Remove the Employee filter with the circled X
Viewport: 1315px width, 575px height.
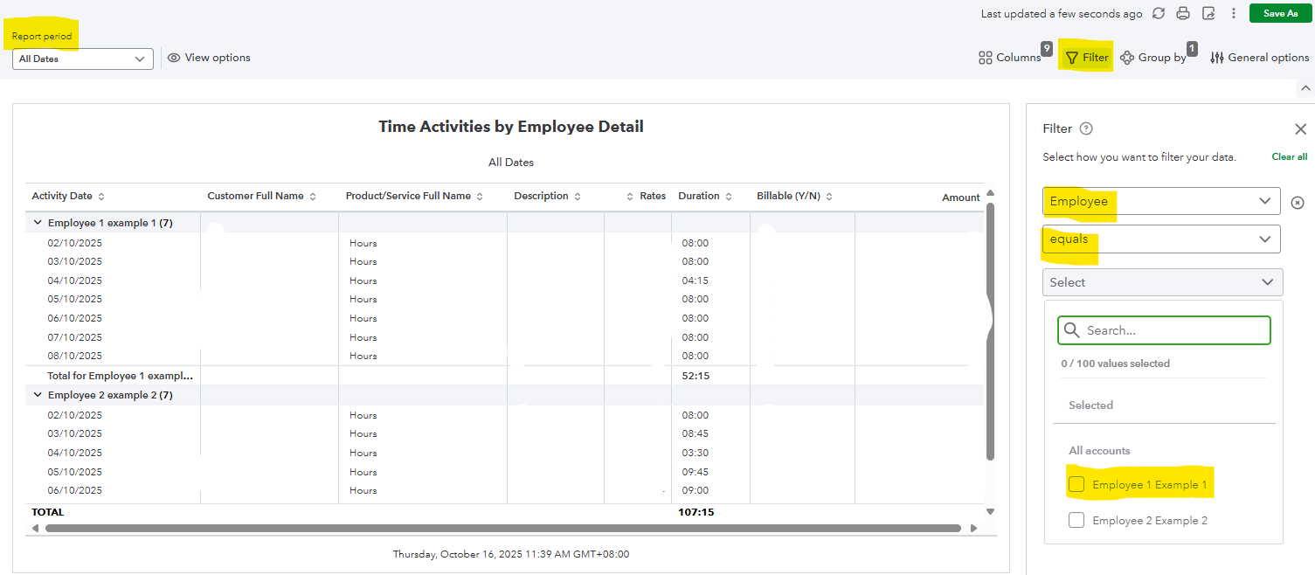click(1298, 202)
